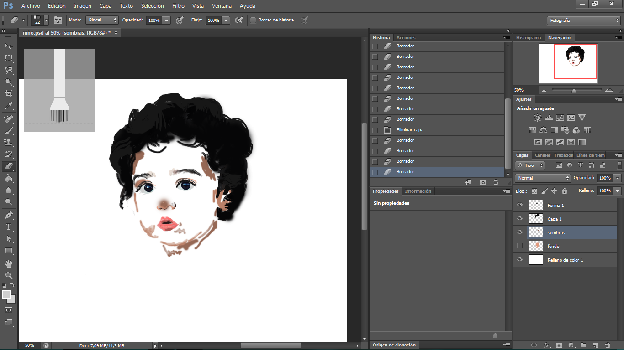Select the Healing Brush tool
The image size is (624, 350).
tap(9, 119)
